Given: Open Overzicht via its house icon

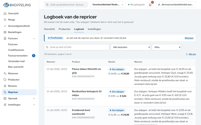Looking at the screenshot, I should click(x=5, y=13).
